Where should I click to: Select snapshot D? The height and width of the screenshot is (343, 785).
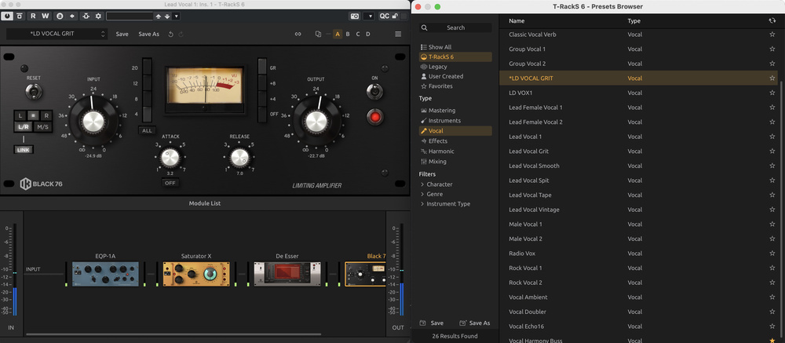coord(368,34)
